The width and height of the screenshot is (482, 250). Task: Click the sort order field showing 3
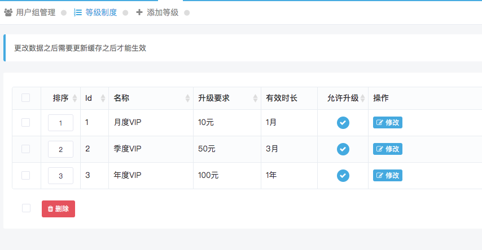point(60,176)
